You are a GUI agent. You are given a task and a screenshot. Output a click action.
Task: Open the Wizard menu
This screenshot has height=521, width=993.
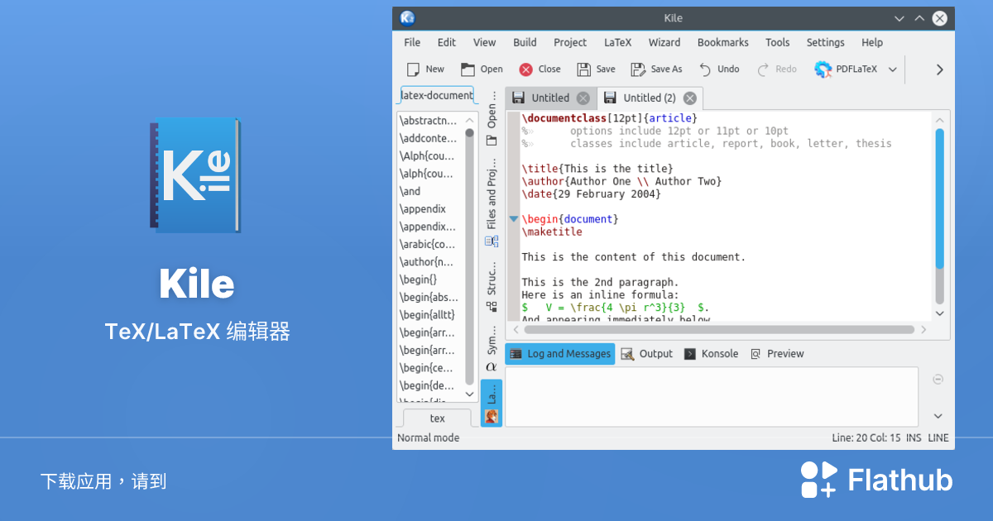coord(664,42)
